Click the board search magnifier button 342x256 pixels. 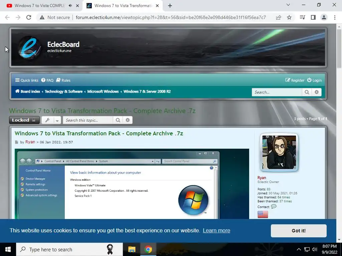pos(307,92)
